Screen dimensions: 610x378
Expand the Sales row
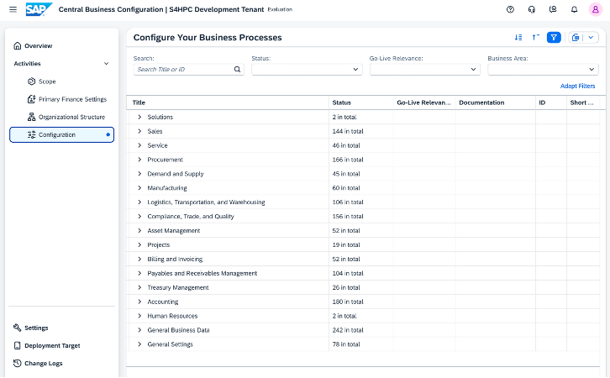(x=139, y=131)
